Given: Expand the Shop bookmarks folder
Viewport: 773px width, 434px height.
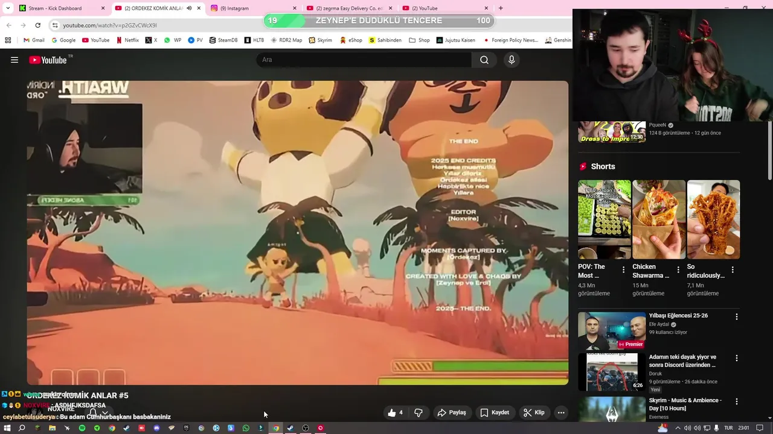Looking at the screenshot, I should (419, 40).
